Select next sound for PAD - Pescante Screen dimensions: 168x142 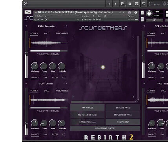click(66, 26)
